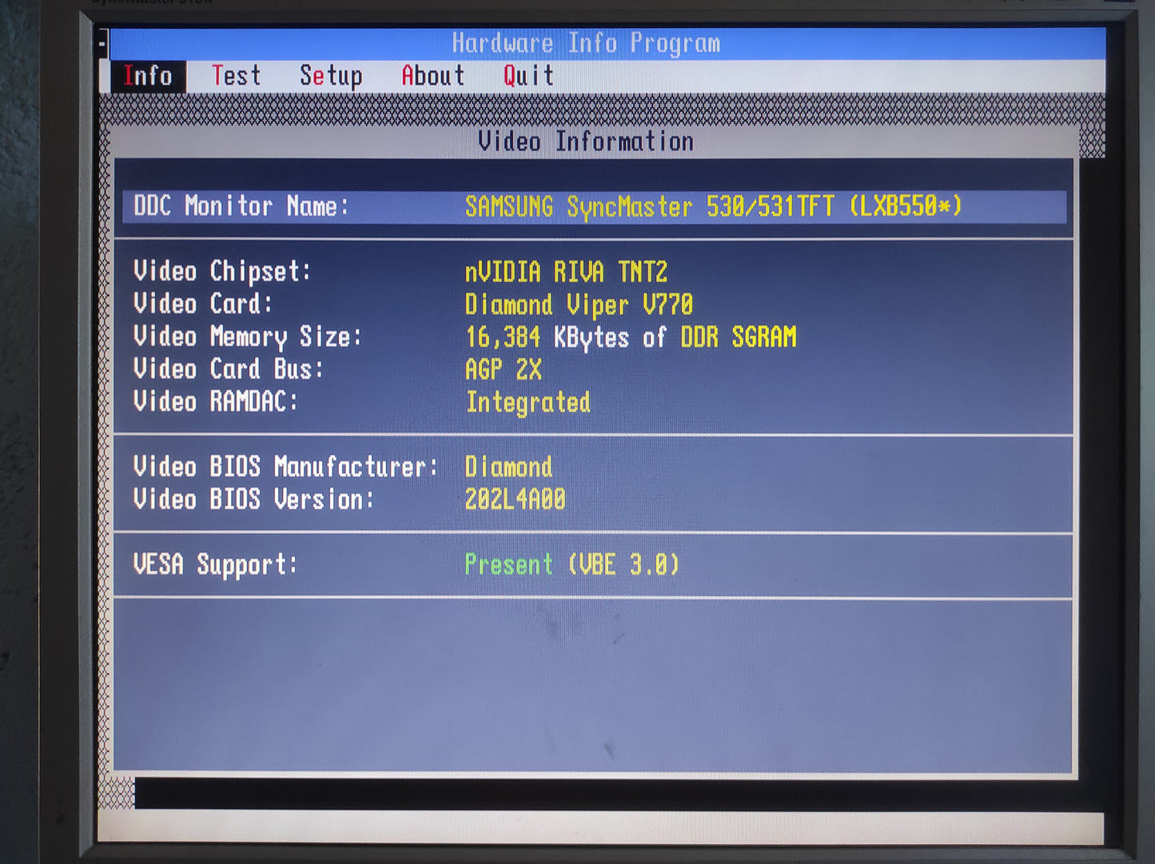Click the DDR SGRAM text
This screenshot has width=1155, height=864.
[x=739, y=337]
